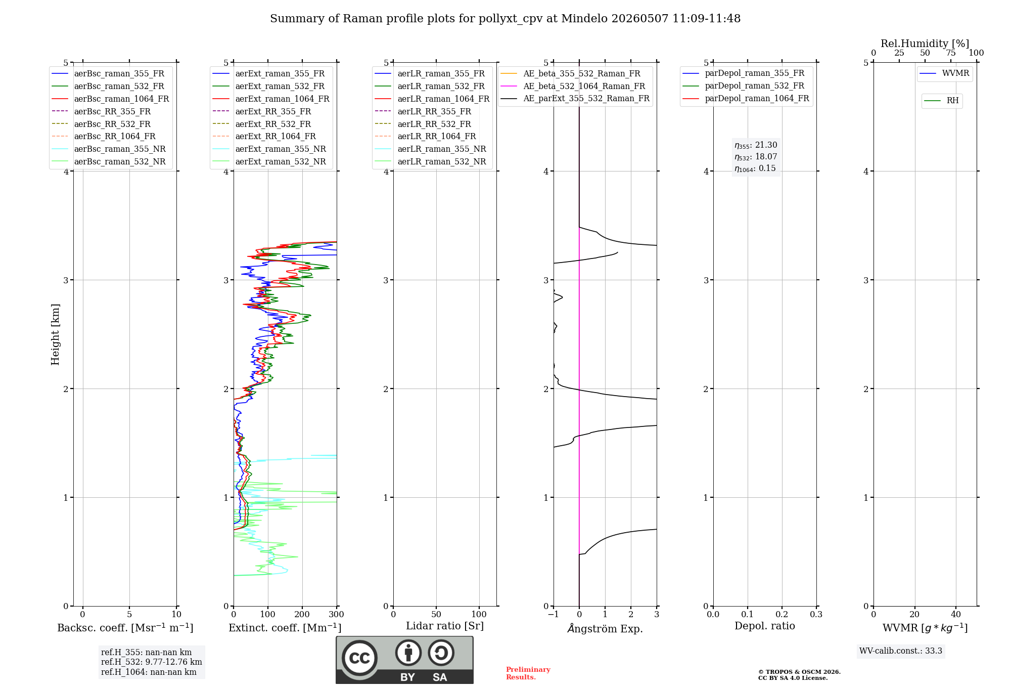Click the 'Lidar ratio [Sr]' axis label
Screen dimensions: 1011x688
click(x=445, y=626)
